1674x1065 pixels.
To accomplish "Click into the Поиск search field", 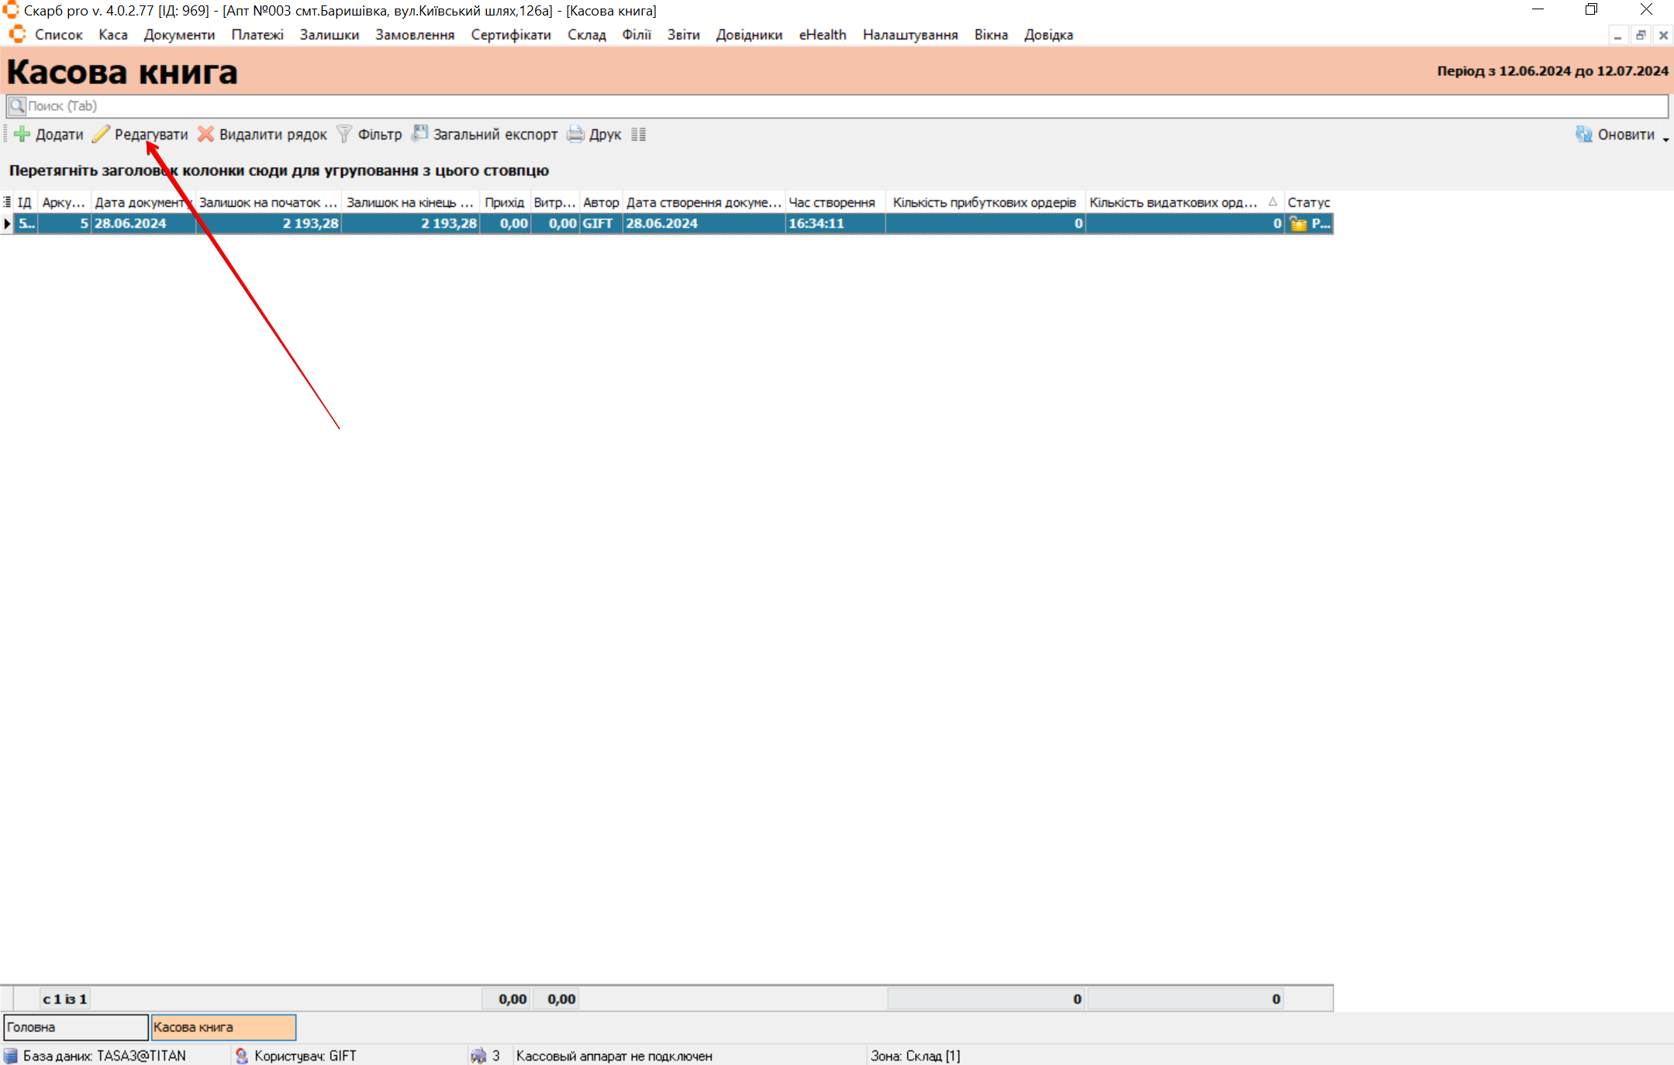I will pyautogui.click(x=837, y=106).
